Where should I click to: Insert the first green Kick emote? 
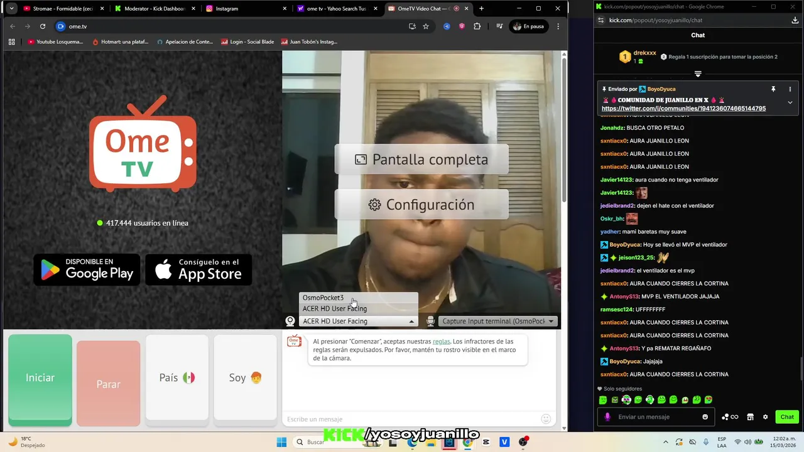coord(603,400)
